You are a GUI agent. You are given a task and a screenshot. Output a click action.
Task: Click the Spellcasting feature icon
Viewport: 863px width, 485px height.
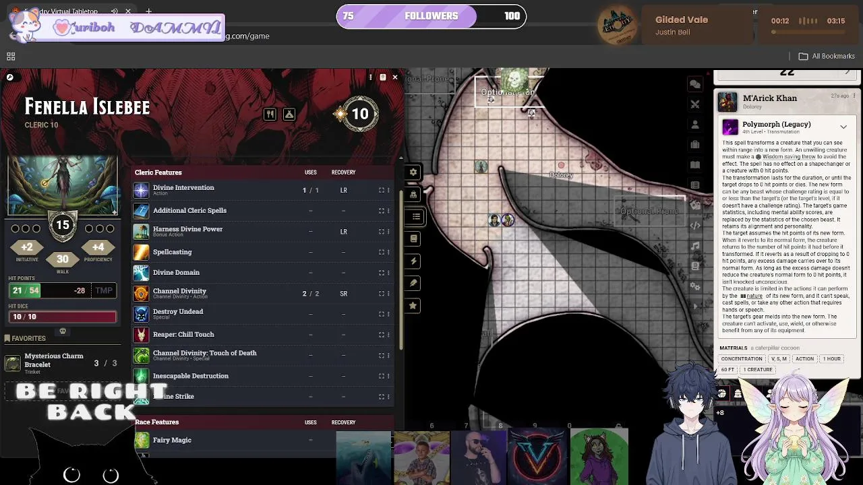[141, 252]
